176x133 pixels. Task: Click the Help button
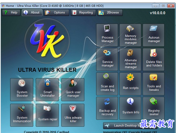coord(11,13)
